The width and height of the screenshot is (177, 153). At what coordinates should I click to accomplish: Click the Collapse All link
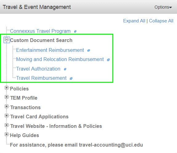click(161, 21)
